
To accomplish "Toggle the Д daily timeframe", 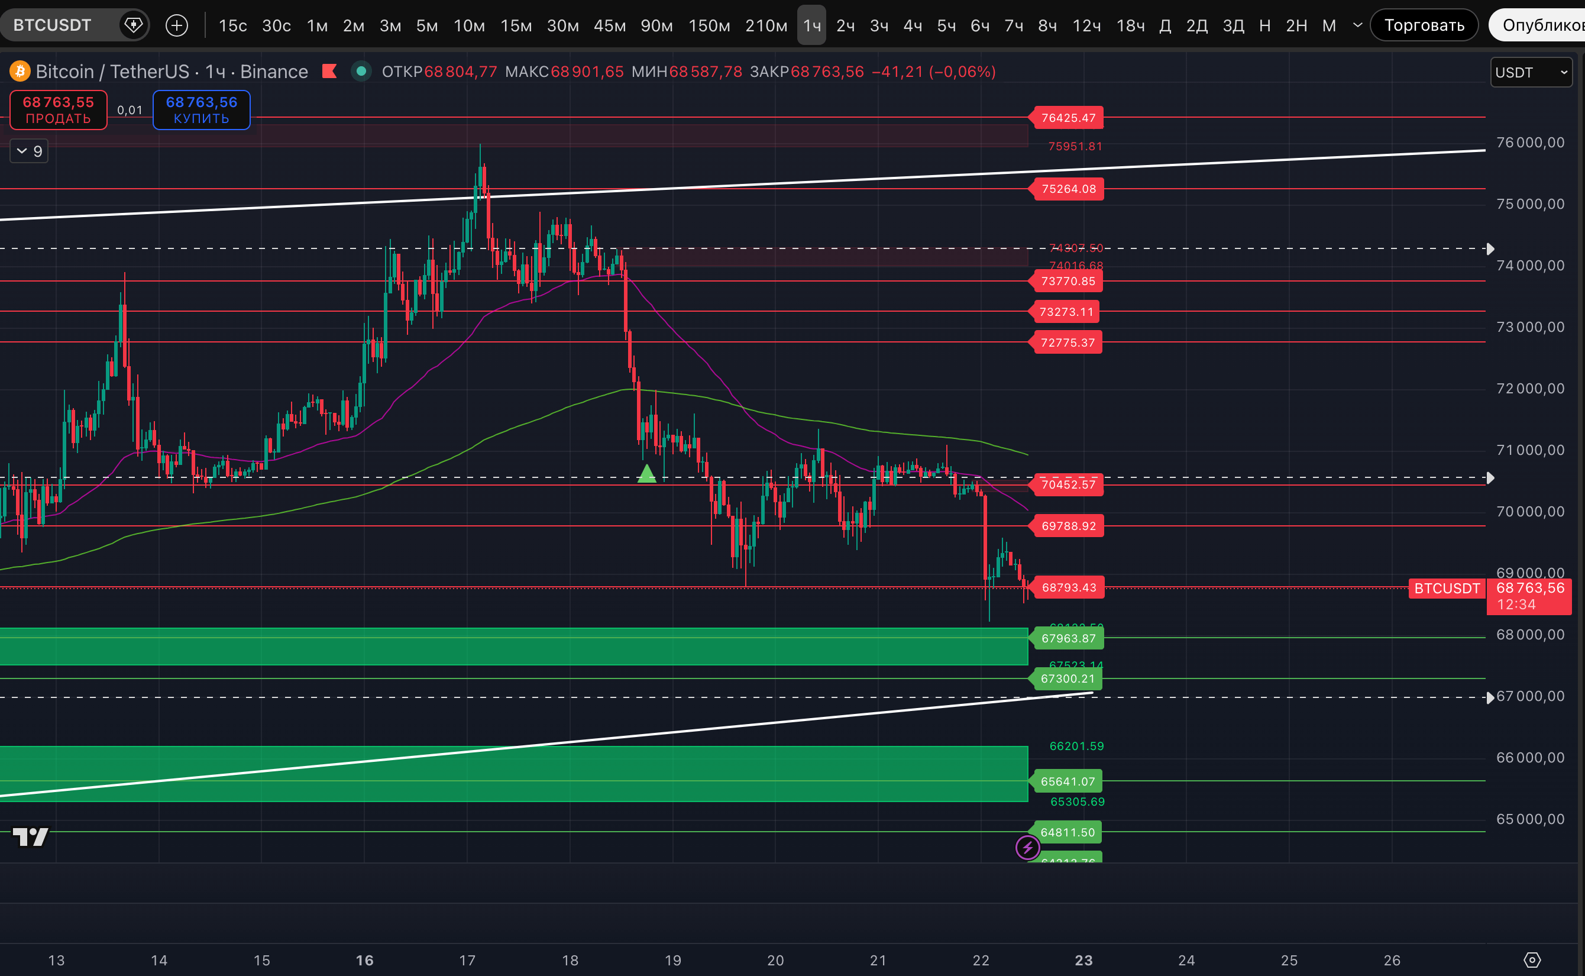I will [1165, 25].
